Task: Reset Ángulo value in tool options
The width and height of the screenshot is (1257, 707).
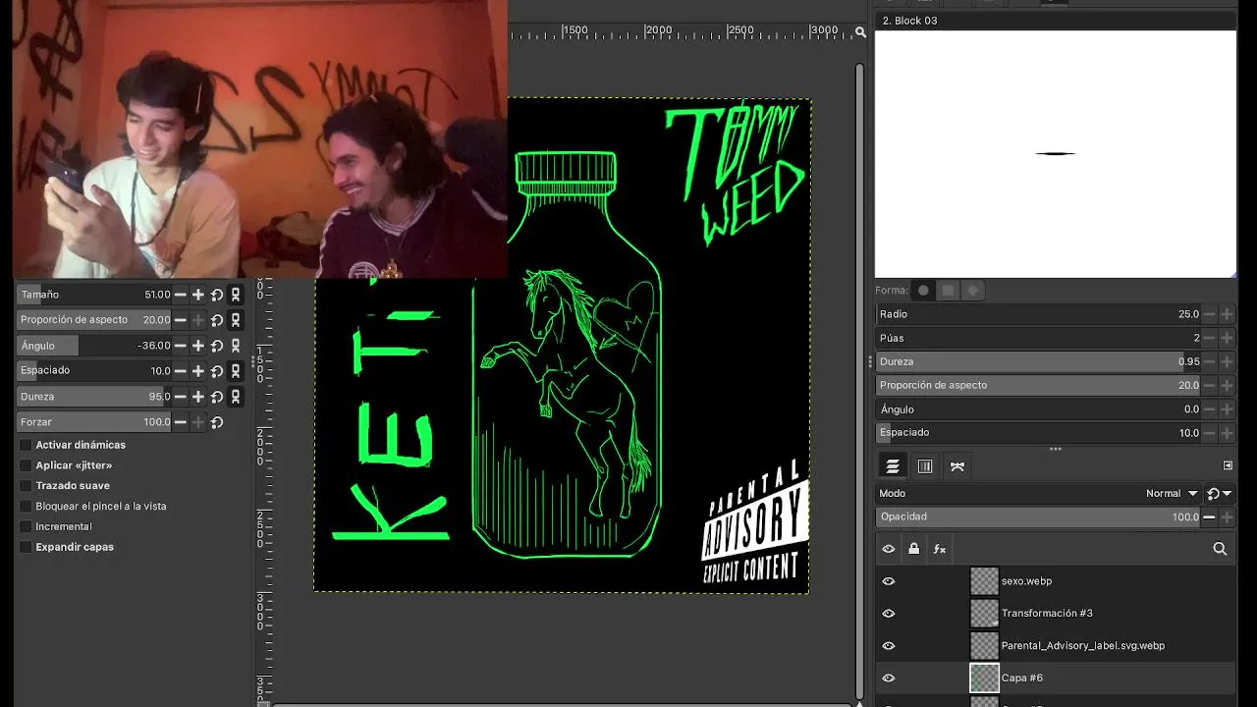Action: coord(217,346)
